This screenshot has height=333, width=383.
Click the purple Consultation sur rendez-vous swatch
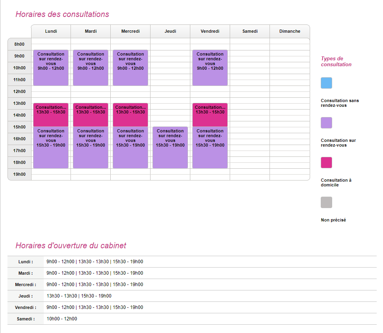pos(326,123)
